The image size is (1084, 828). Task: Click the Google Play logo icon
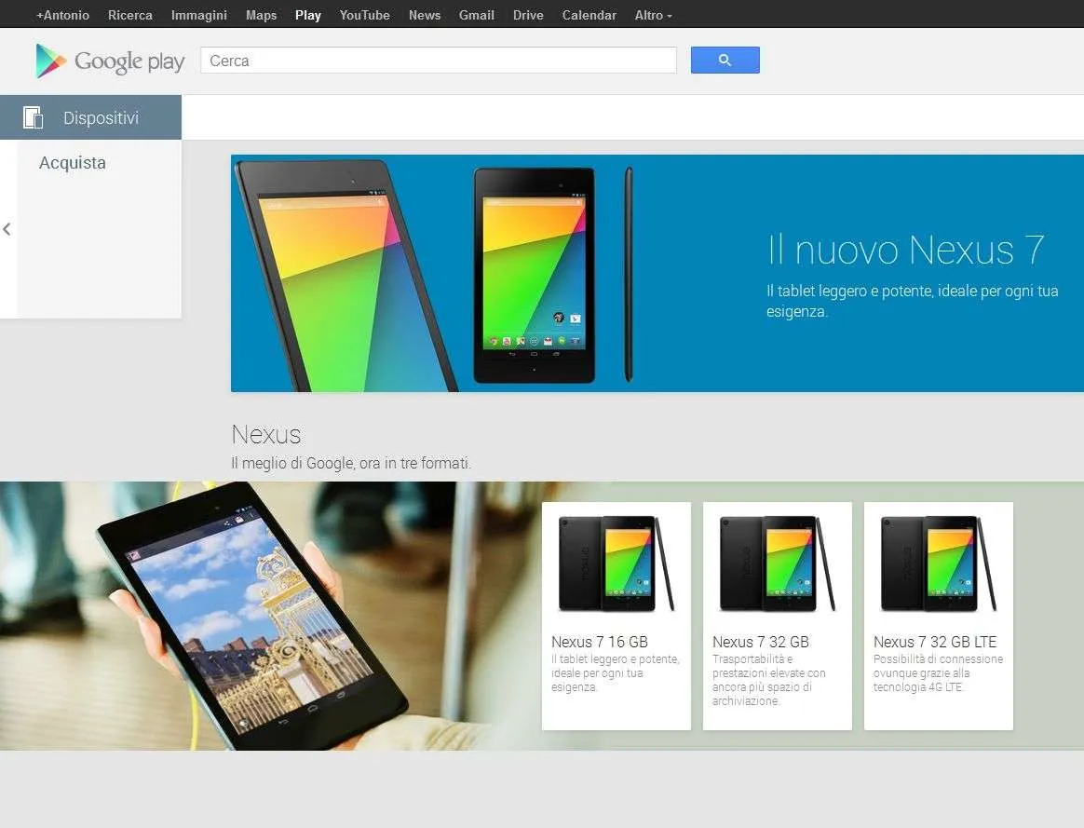50,61
